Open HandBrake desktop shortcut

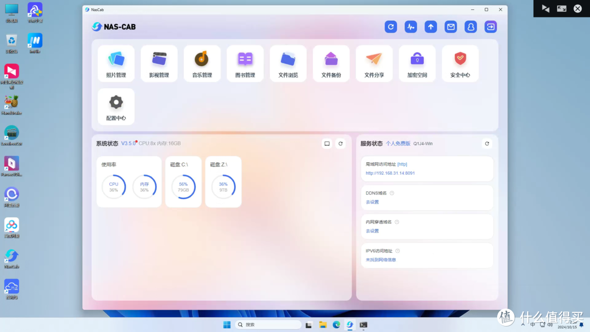(x=11, y=105)
